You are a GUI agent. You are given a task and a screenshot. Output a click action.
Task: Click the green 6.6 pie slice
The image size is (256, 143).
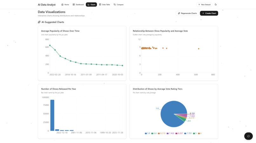184,119
